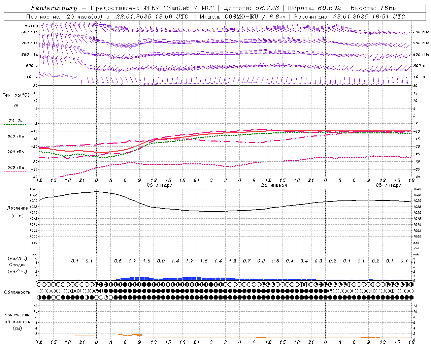Click the 'Высота: 166м' header text
The height and width of the screenshot is (345, 431).
pos(374,8)
